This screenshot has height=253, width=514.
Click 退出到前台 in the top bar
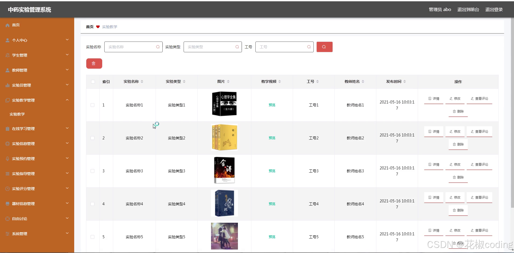point(468,10)
